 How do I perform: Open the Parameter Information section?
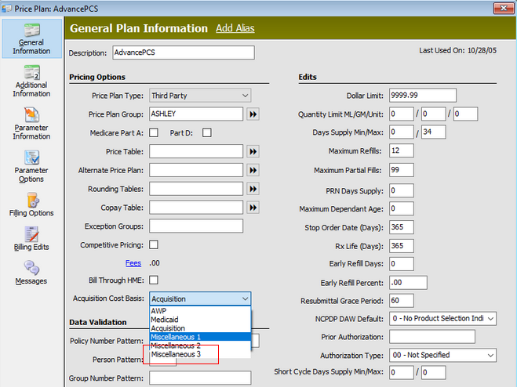point(31,124)
